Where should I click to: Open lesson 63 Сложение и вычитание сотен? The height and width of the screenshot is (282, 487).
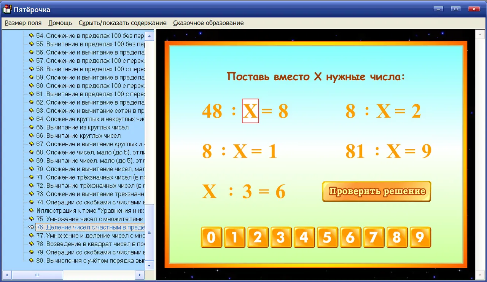90,111
